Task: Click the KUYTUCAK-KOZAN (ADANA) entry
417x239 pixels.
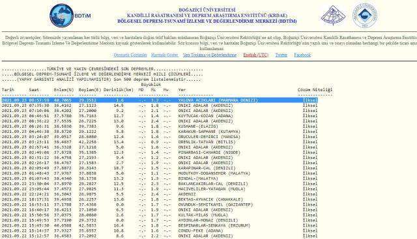Action: 205,116
